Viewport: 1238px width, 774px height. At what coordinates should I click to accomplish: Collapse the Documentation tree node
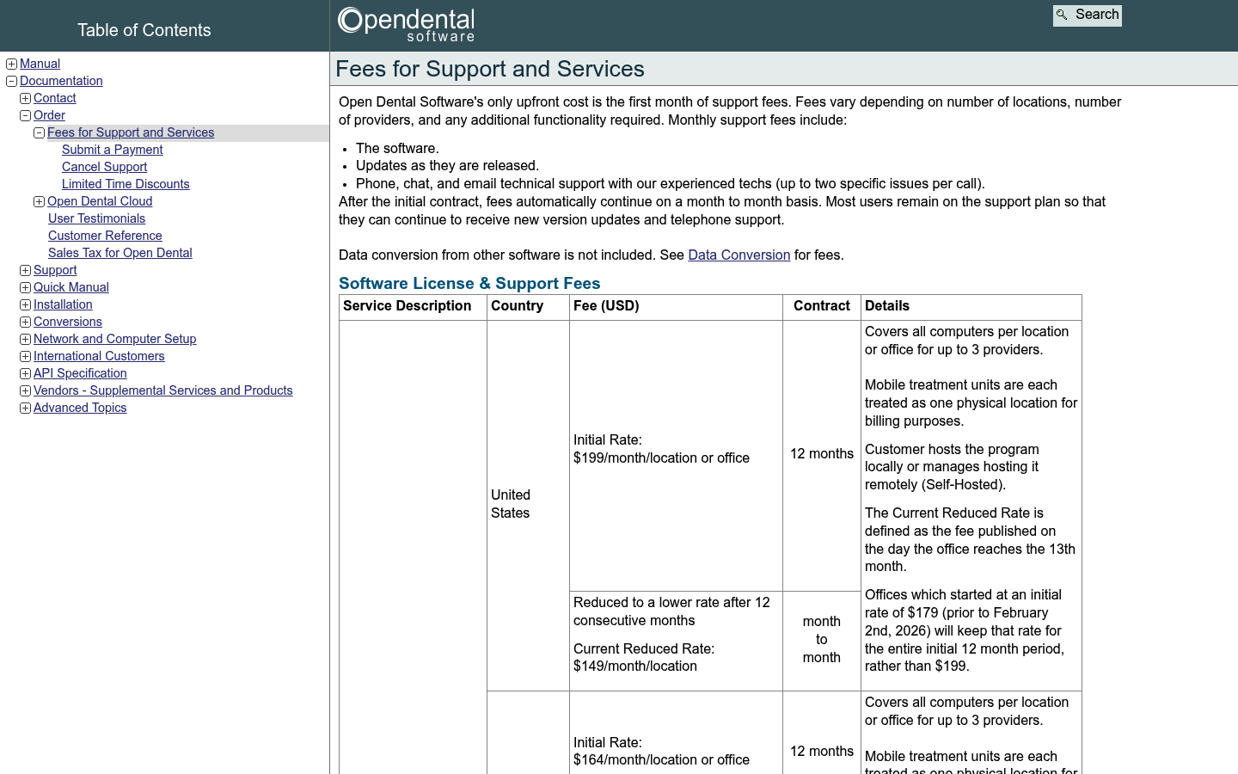pyautogui.click(x=11, y=81)
